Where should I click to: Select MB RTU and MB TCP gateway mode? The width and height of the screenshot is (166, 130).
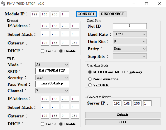tap(90, 72)
